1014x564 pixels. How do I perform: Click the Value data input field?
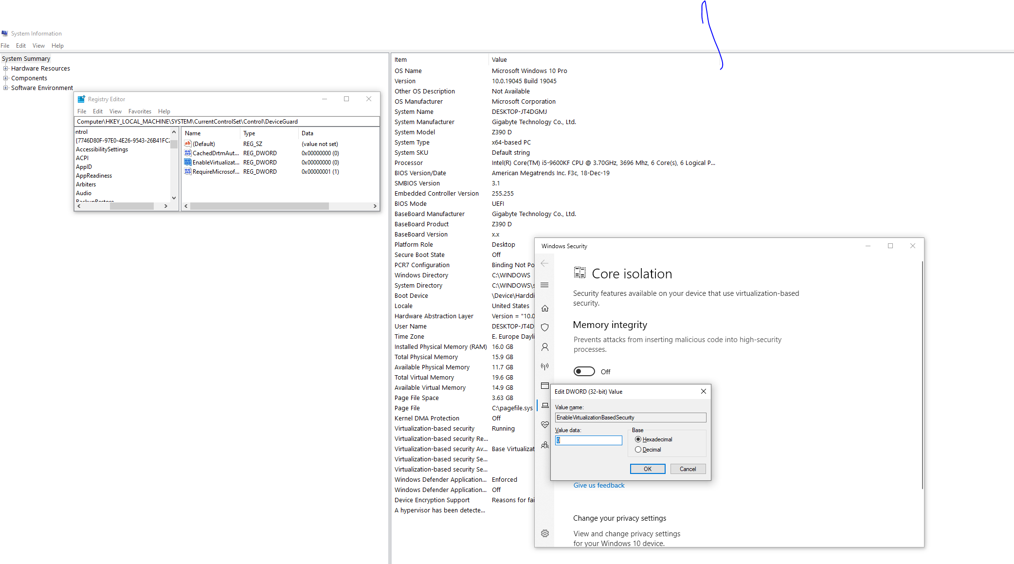(x=589, y=440)
